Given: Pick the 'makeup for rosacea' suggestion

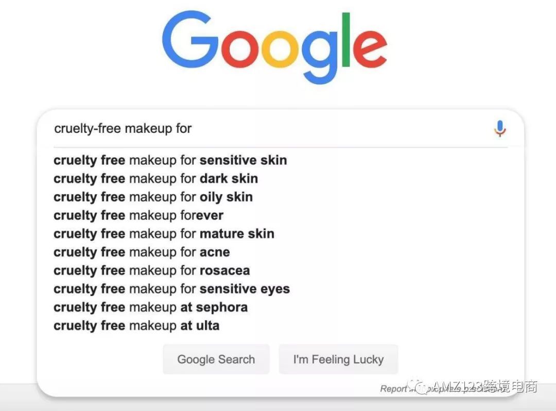Looking at the screenshot, I should tap(151, 270).
